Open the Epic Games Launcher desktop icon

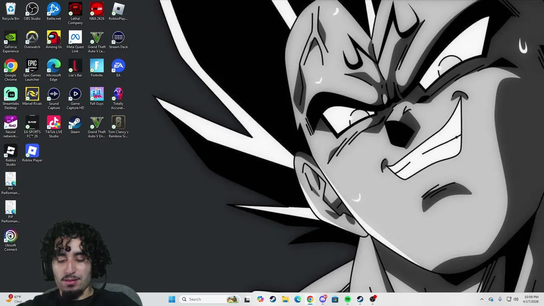(32, 71)
